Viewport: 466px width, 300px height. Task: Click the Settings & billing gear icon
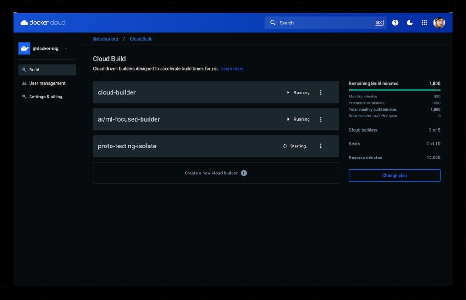pos(25,97)
